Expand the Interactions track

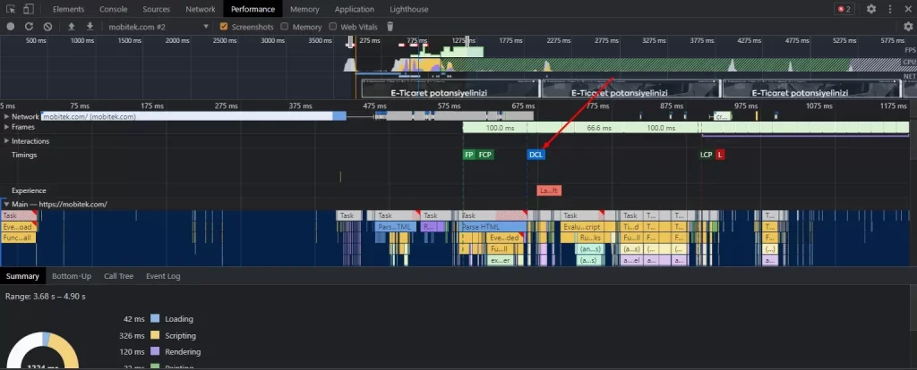click(7, 140)
